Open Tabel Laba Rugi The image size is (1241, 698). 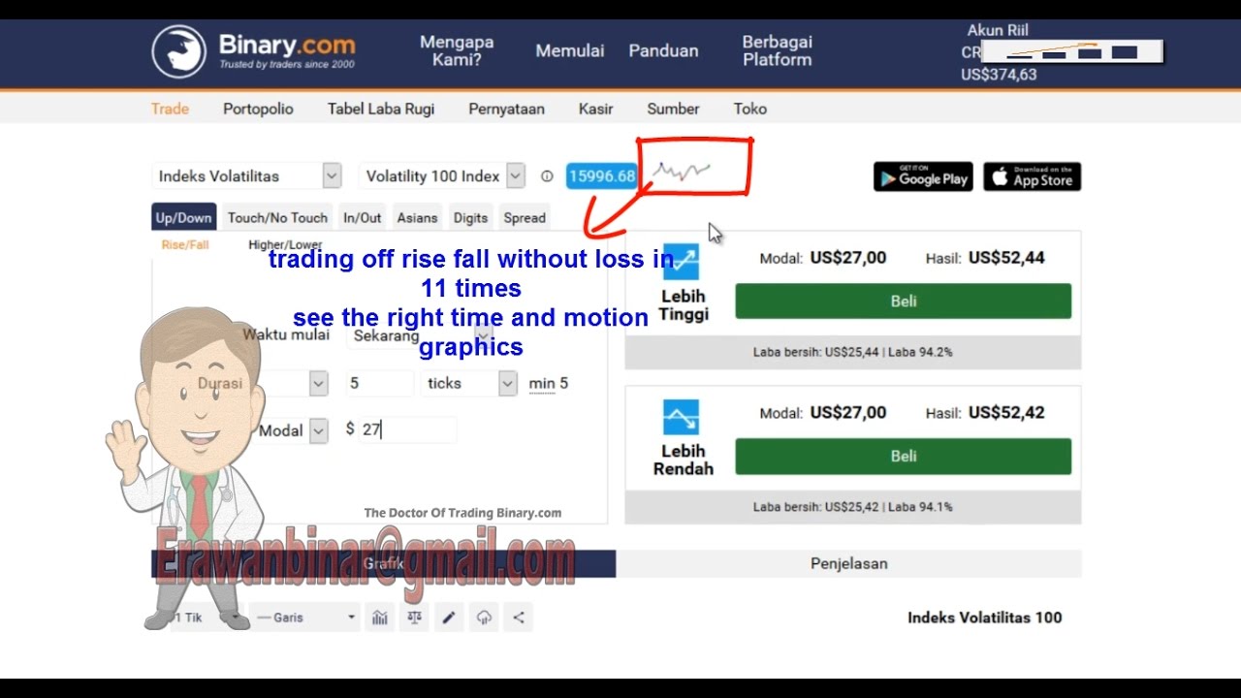pyautogui.click(x=381, y=109)
